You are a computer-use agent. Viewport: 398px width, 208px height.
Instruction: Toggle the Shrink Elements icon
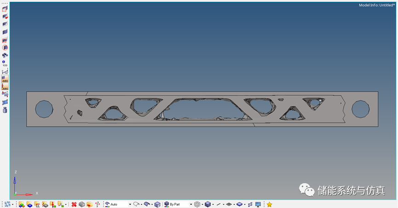point(250,204)
